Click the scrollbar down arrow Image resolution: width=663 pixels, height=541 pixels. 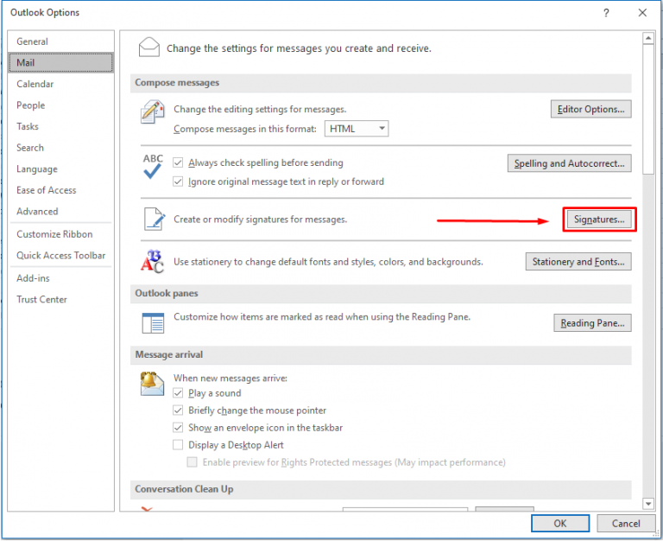(x=648, y=503)
